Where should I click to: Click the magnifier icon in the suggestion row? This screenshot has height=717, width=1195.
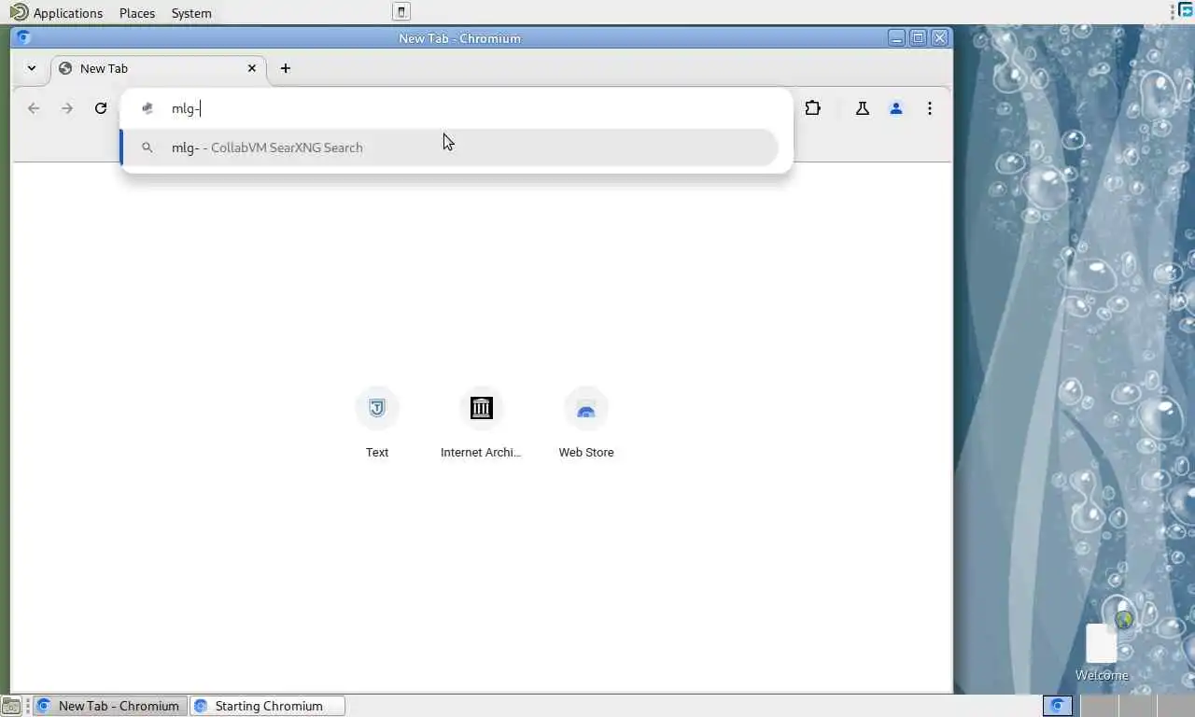pyautogui.click(x=148, y=148)
